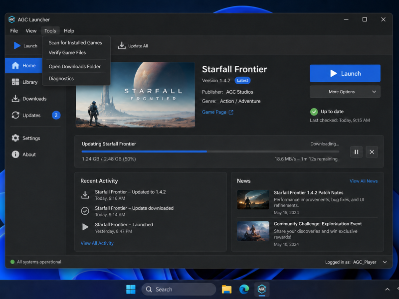The height and width of the screenshot is (299, 399).
Task: Cancel the Starfall Frontier update
Action: coord(372,152)
